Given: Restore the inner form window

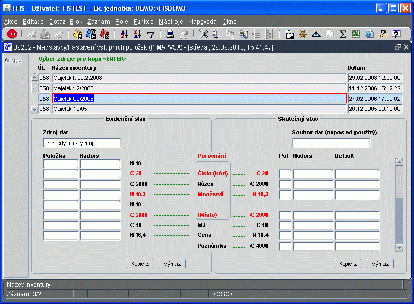Looking at the screenshot, I should click(397, 47).
